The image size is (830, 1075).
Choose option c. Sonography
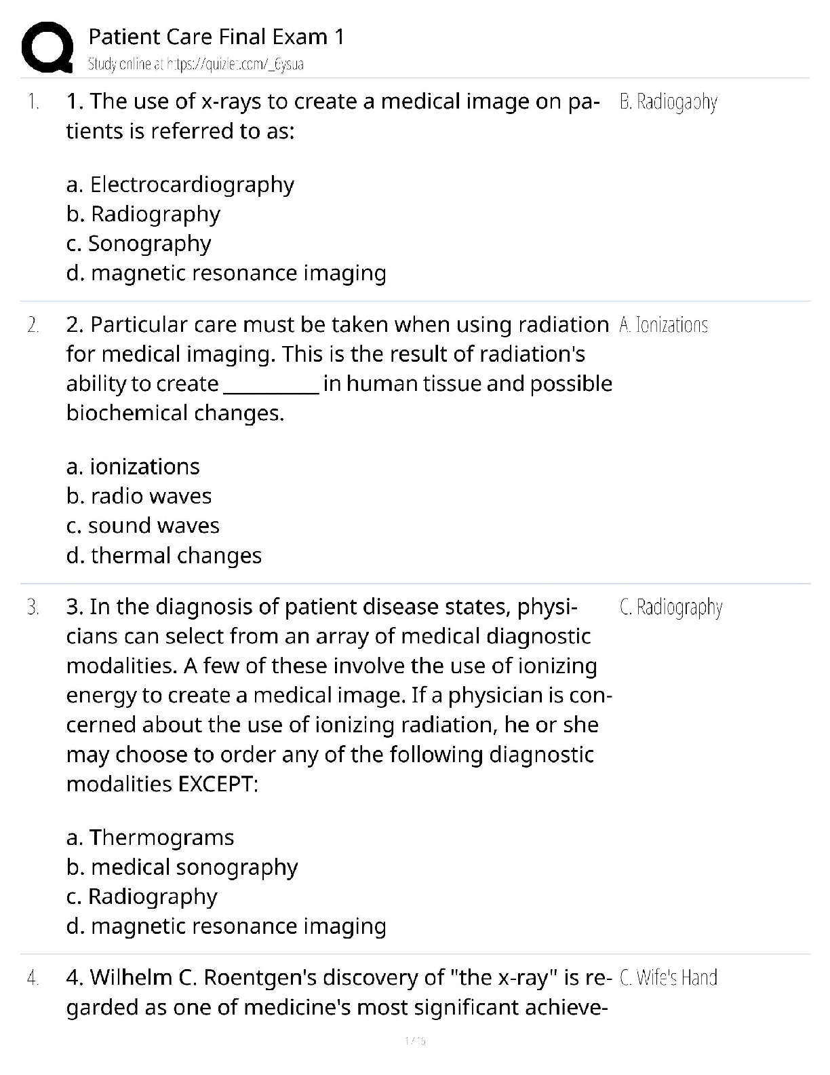tap(139, 243)
